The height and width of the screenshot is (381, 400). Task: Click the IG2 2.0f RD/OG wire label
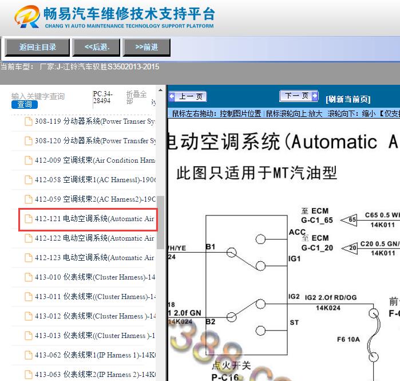pyautogui.click(x=331, y=297)
